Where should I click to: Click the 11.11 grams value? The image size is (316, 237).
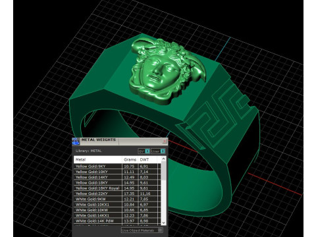(129, 172)
